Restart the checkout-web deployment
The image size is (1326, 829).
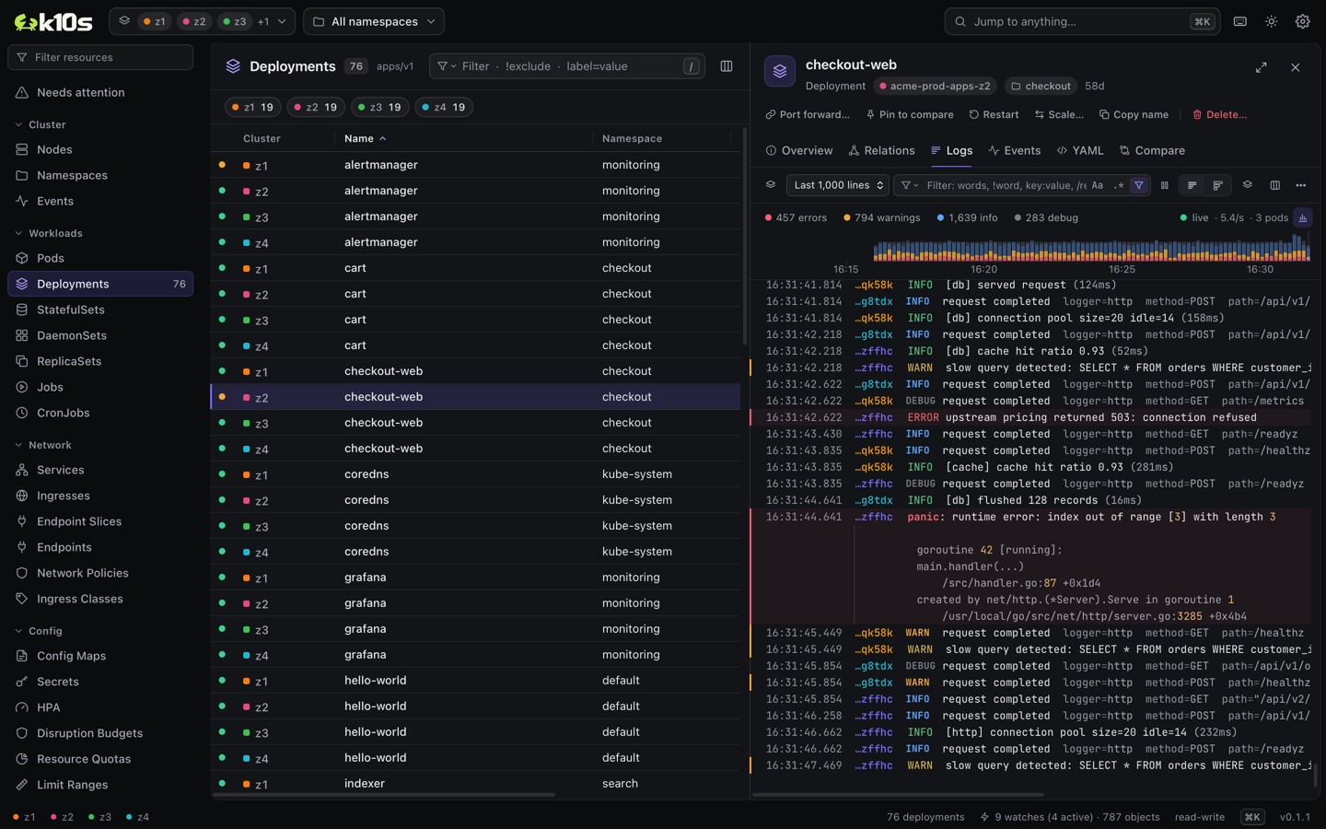click(x=994, y=114)
